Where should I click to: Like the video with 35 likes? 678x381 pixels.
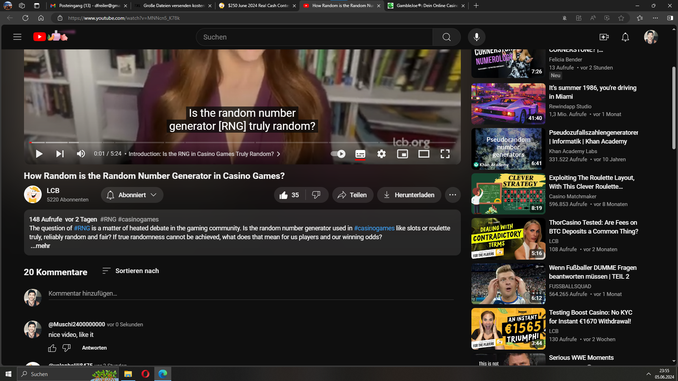coord(290,195)
